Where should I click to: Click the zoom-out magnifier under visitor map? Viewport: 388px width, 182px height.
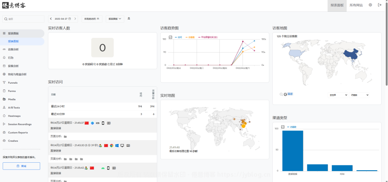[x=281, y=94]
